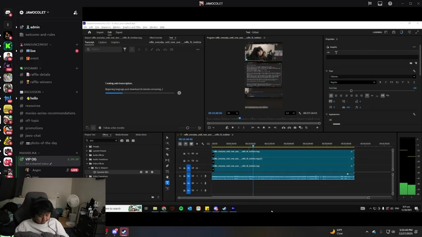The width and height of the screenshot is (422, 237).
Task: Click the Premiere Home icon
Action: (89, 32)
